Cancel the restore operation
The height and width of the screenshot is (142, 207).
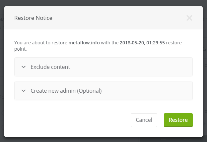coord(144,120)
